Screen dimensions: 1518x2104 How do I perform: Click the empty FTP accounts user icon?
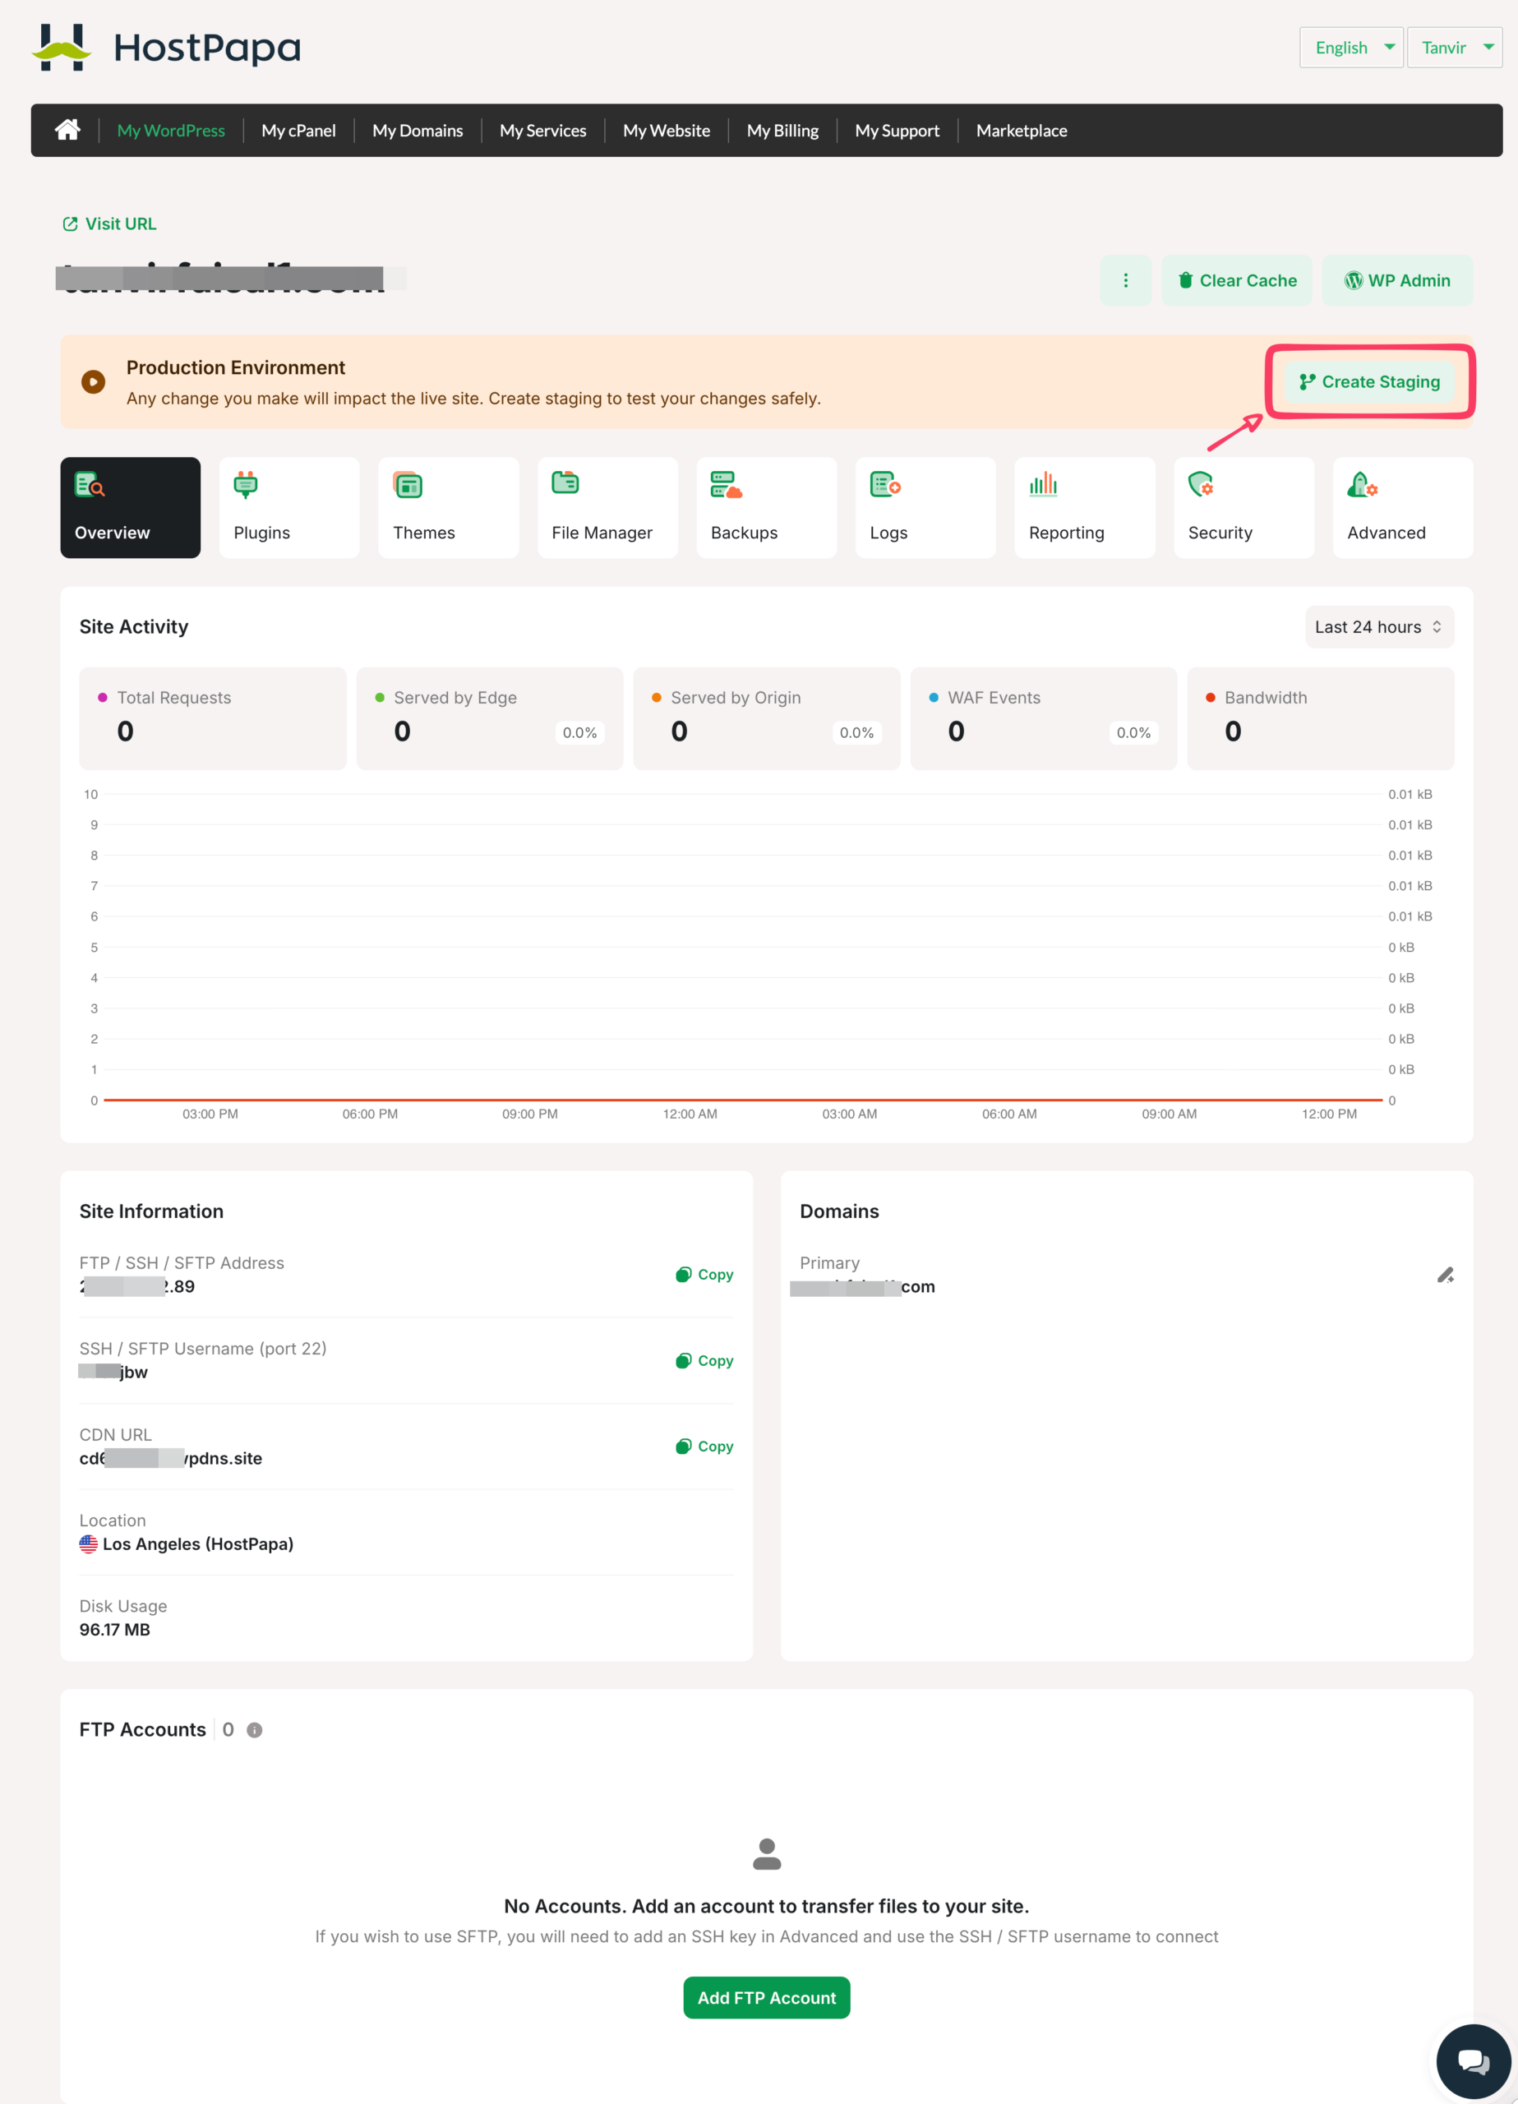[x=767, y=1853]
